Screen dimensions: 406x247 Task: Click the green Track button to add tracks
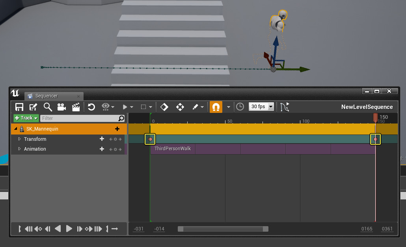[26, 118]
